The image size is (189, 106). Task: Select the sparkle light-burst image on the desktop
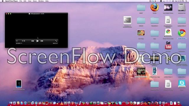168,7
